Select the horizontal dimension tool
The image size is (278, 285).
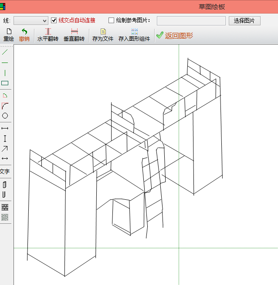click(x=5, y=129)
